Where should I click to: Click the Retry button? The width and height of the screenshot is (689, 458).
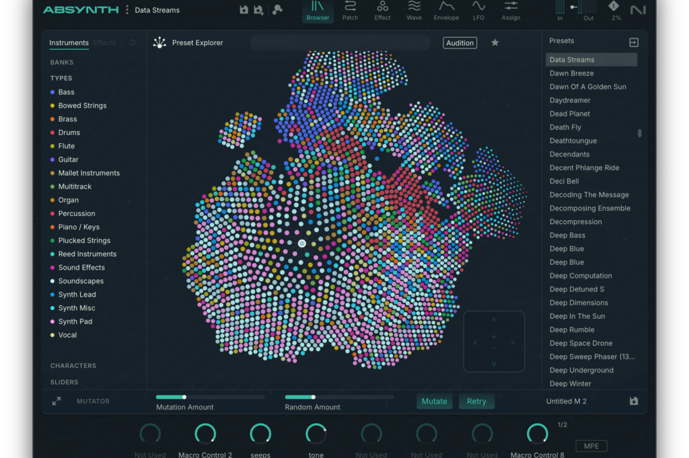point(476,402)
